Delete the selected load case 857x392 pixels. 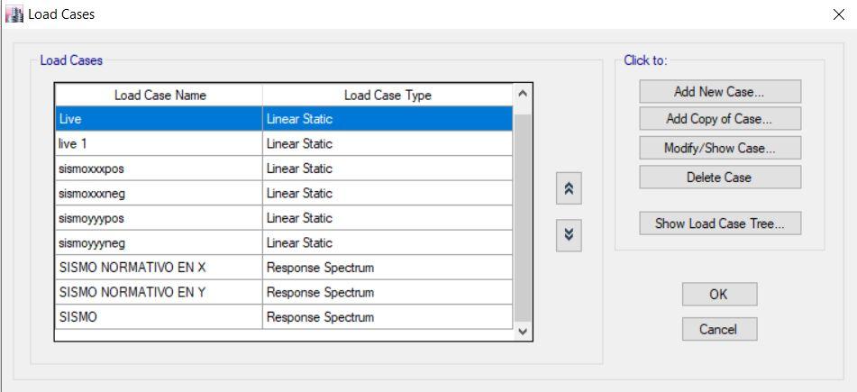point(719,178)
